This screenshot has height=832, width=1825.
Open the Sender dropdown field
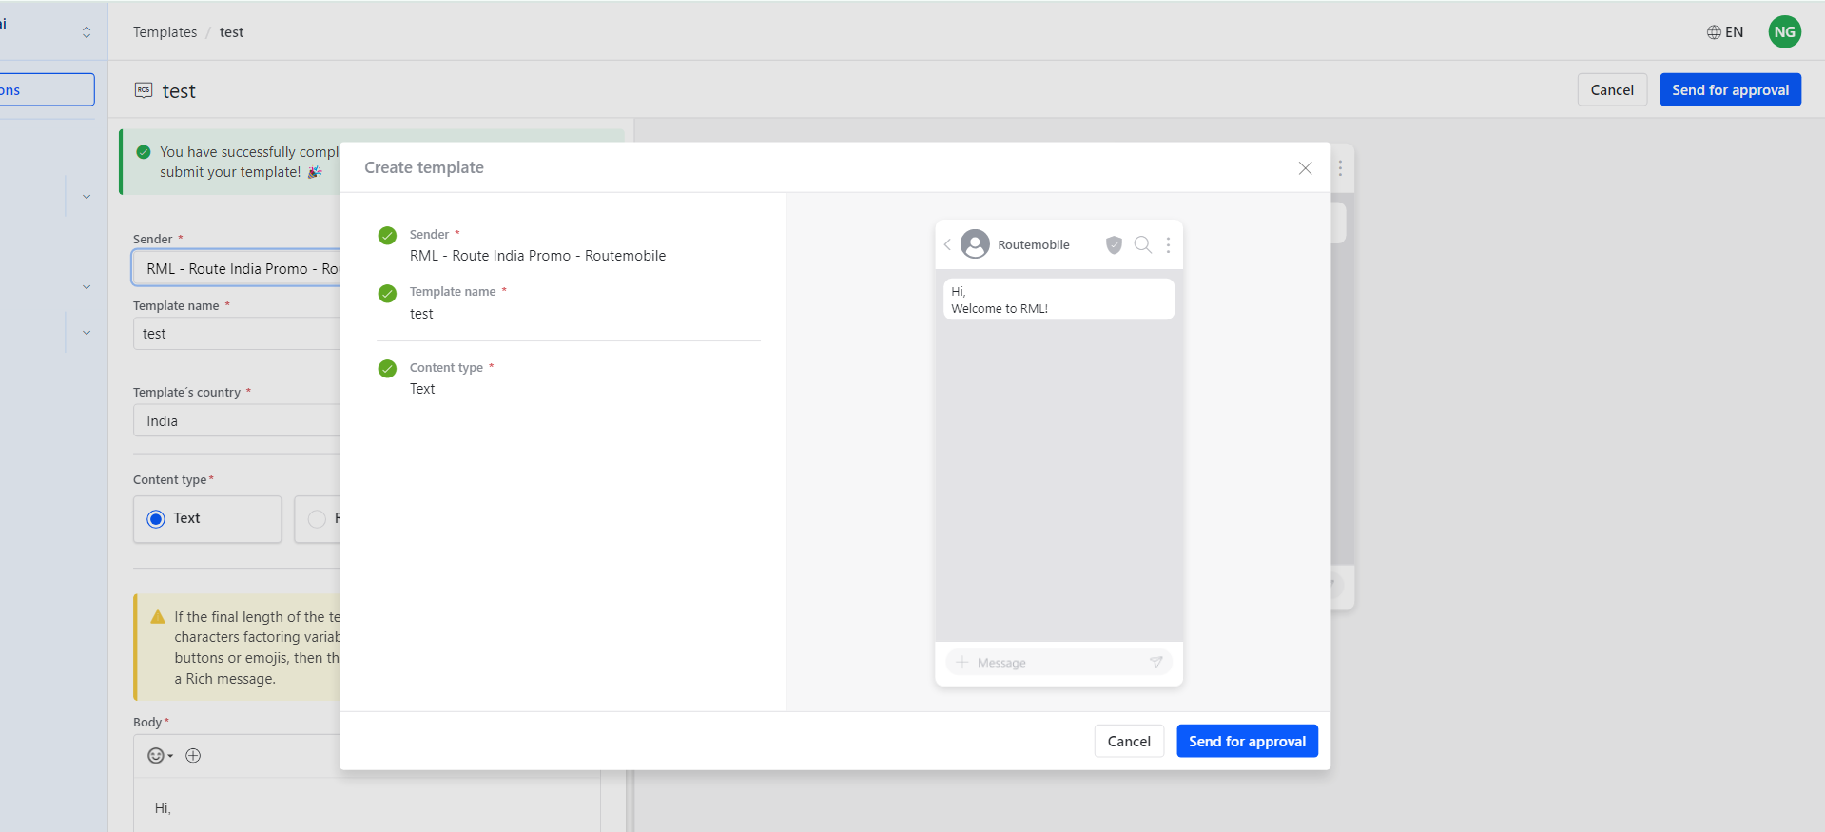point(236,268)
